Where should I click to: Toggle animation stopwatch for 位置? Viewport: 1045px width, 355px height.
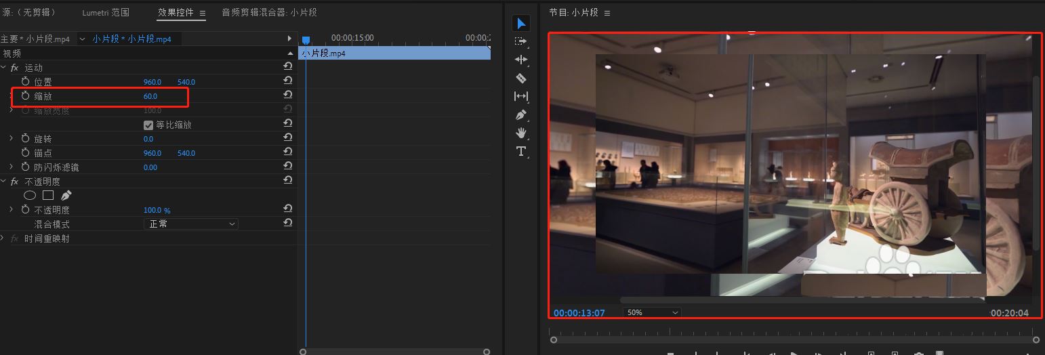26,81
